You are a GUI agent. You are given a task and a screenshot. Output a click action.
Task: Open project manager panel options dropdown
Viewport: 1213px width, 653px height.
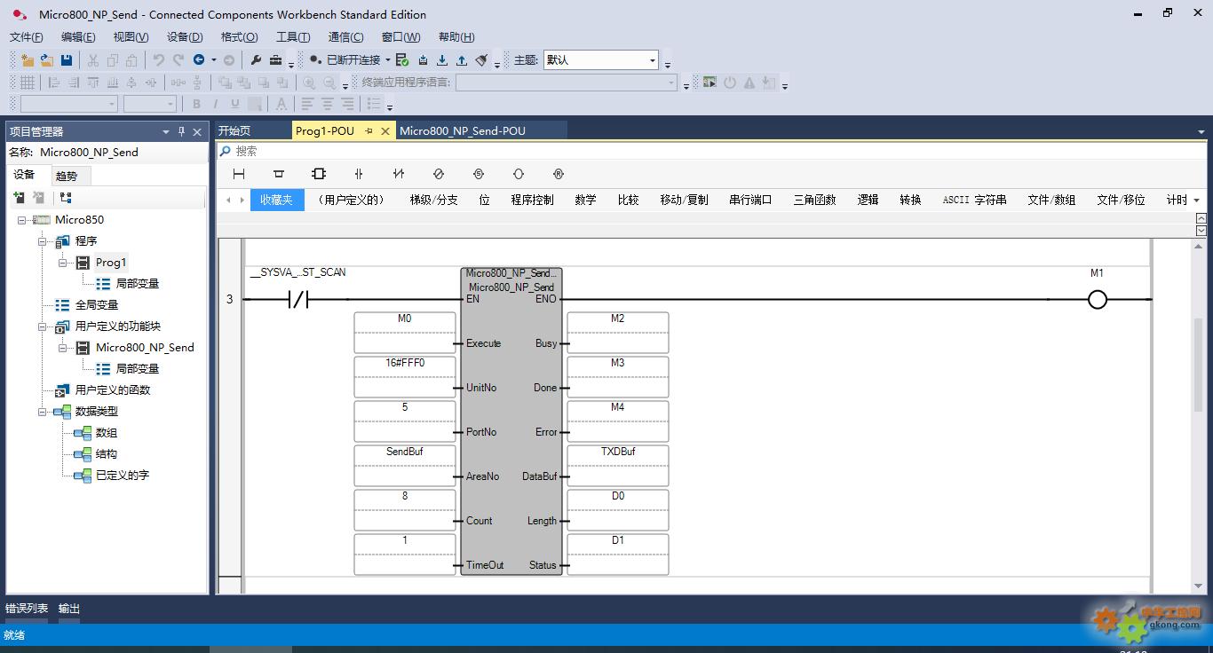tap(165, 131)
